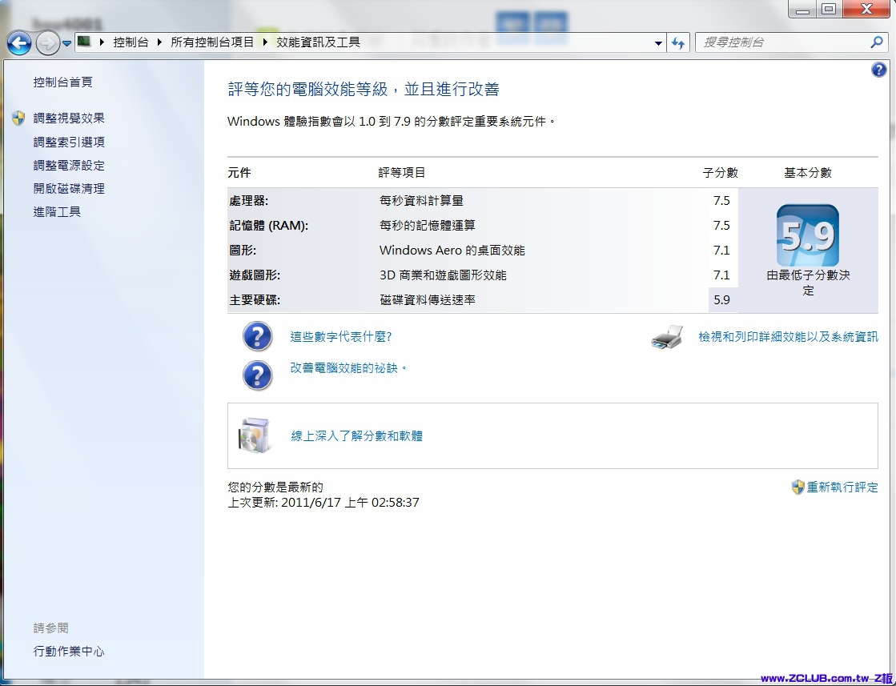Viewport: 896px width, 686px height.
Task: Click the 每秒資料計算量 description
Action: click(x=422, y=200)
